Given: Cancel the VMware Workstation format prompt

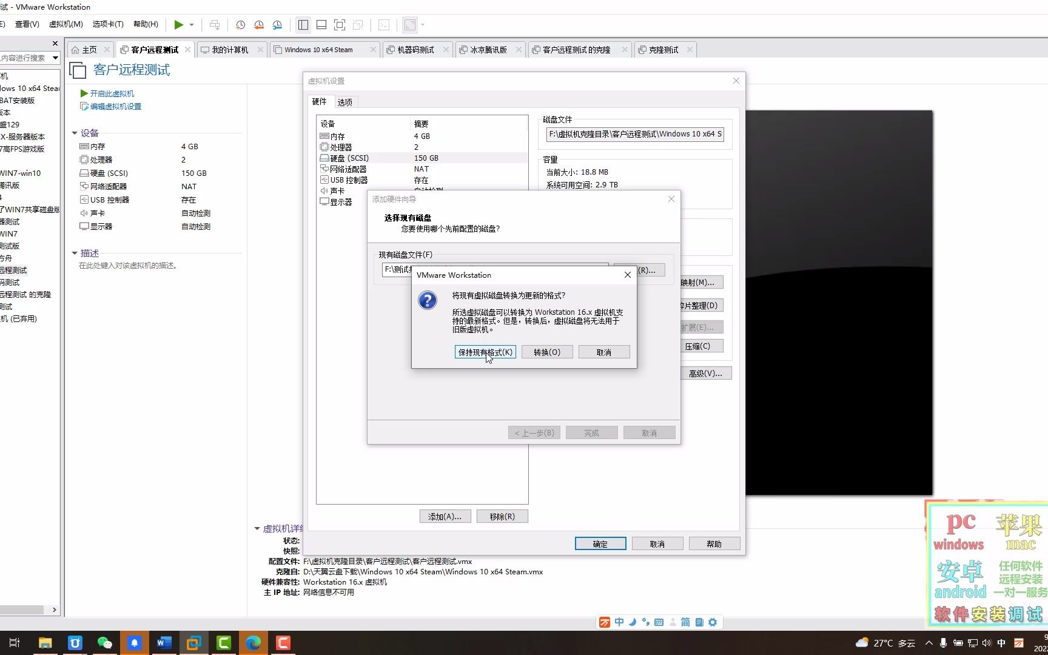Looking at the screenshot, I should (604, 352).
